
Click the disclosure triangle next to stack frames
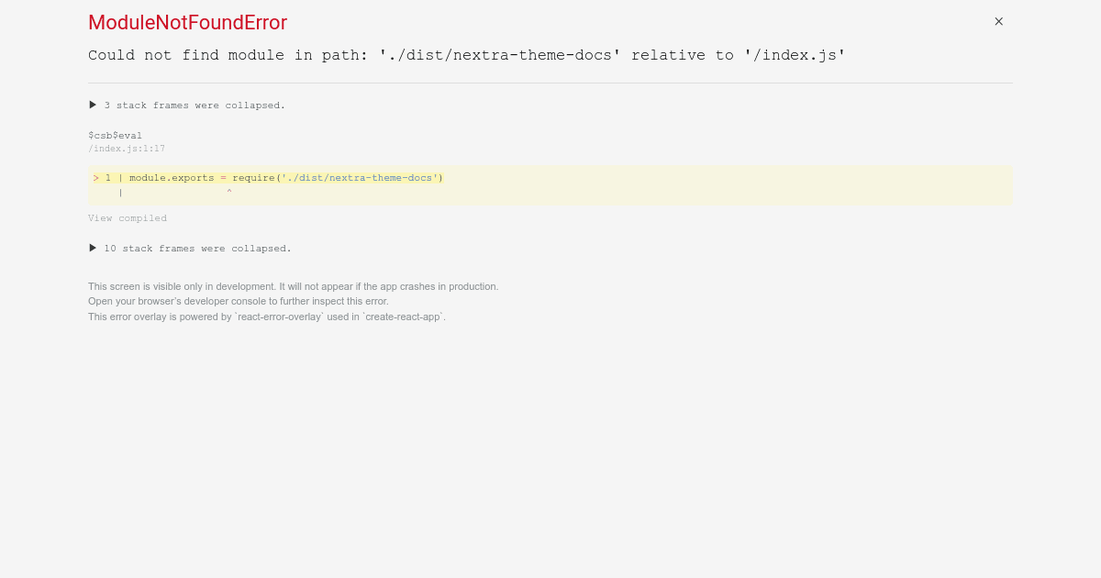92,104
